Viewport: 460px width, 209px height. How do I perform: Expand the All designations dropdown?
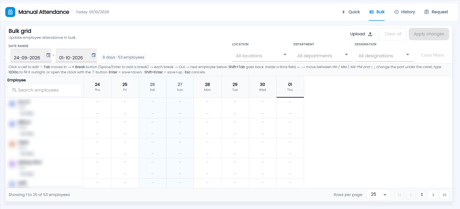384,56
